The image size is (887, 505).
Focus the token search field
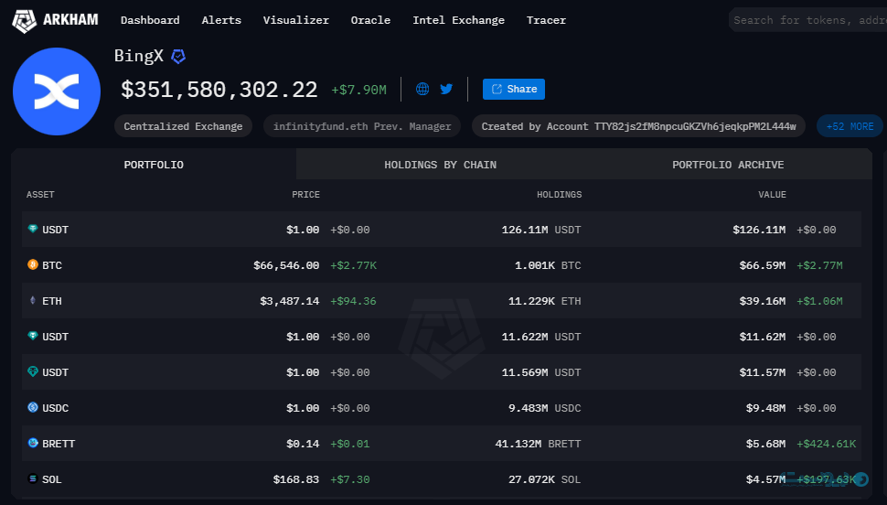pos(807,20)
